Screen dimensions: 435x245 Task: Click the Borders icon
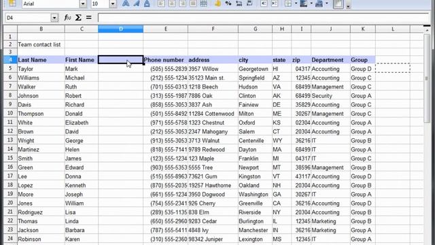[288, 3]
